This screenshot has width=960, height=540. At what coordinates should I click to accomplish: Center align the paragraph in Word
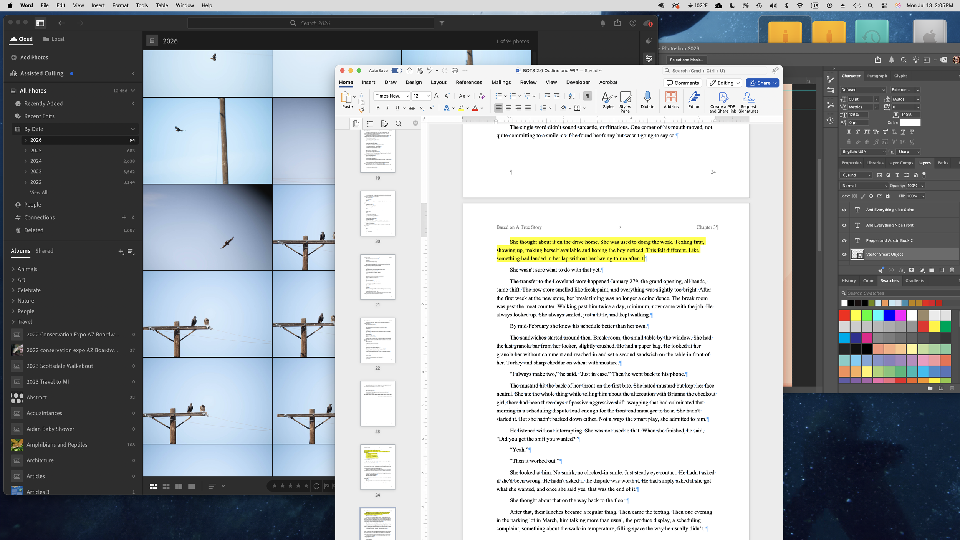(x=508, y=108)
